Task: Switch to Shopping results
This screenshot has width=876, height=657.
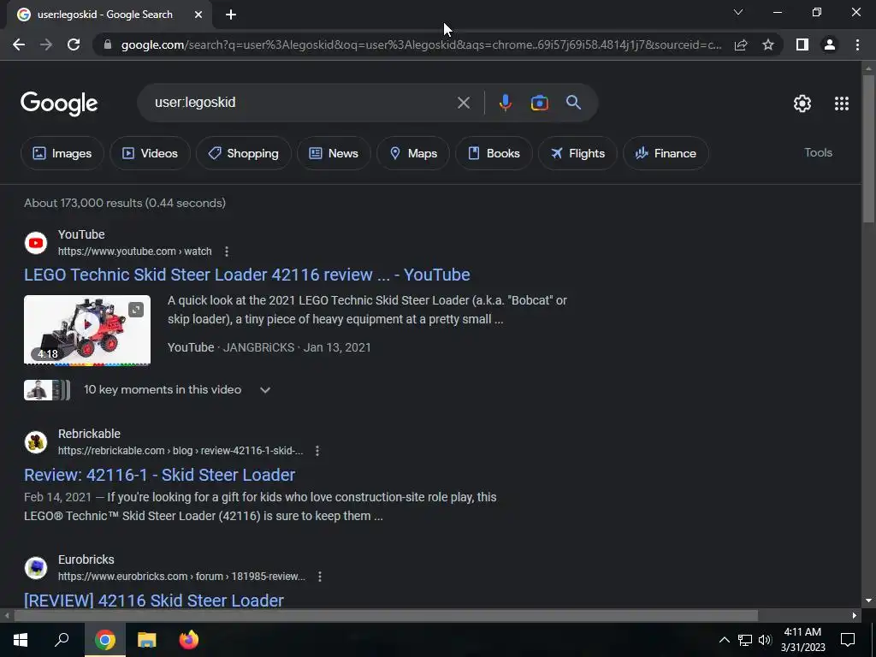Action: tap(243, 153)
